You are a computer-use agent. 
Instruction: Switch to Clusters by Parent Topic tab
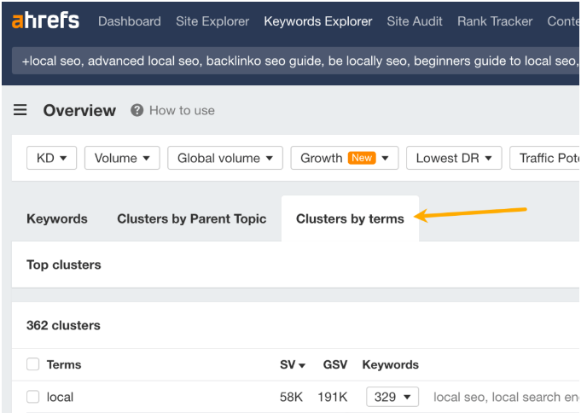[x=192, y=218]
